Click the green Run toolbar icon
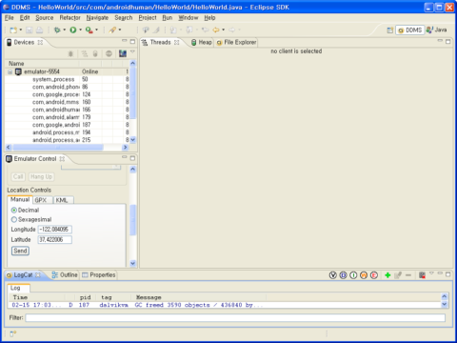This screenshot has width=457, height=343. 73,30
